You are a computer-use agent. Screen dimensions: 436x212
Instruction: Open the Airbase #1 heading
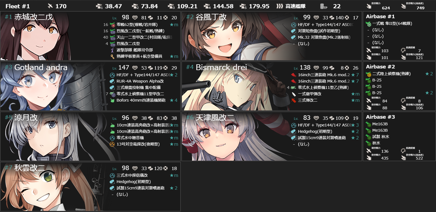tap(380, 17)
